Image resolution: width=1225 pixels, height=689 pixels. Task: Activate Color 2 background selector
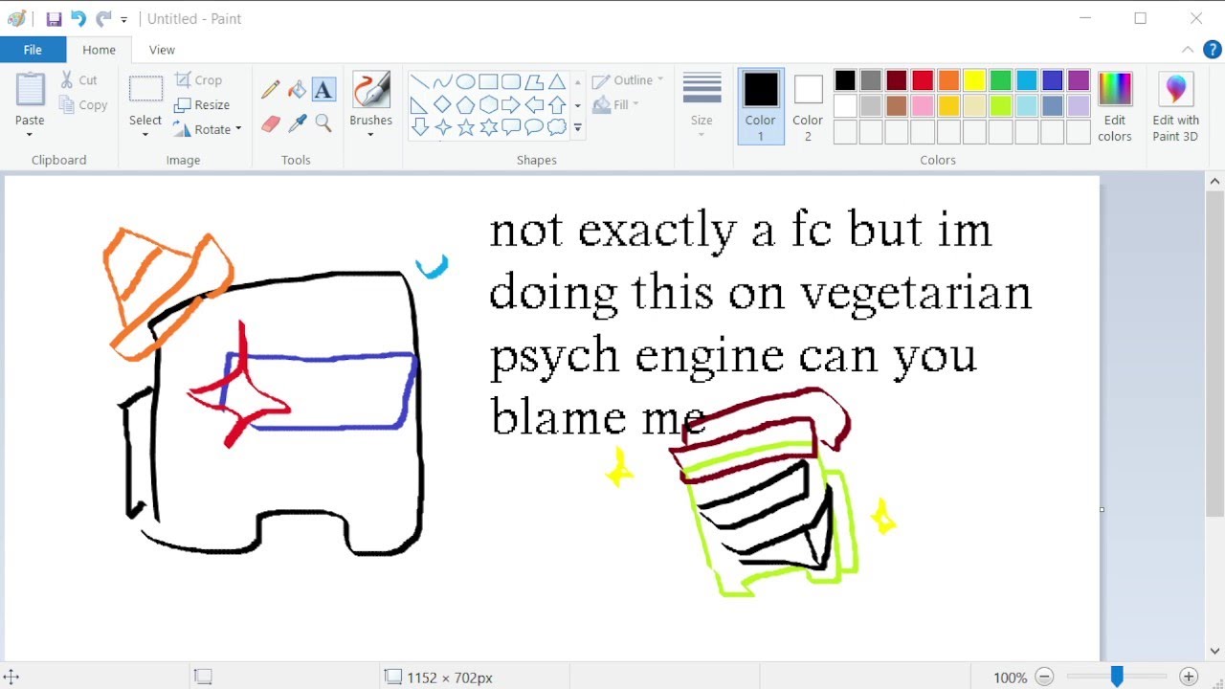click(808, 106)
